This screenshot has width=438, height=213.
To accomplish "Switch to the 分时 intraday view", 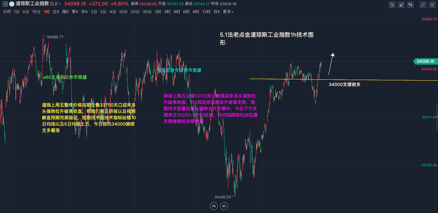I will point(7,12).
